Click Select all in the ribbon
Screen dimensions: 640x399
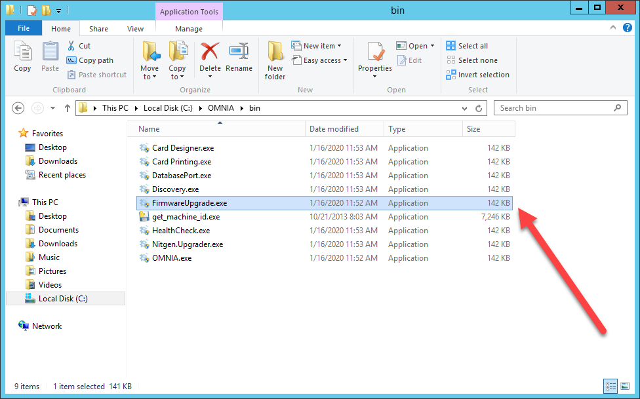pos(468,46)
